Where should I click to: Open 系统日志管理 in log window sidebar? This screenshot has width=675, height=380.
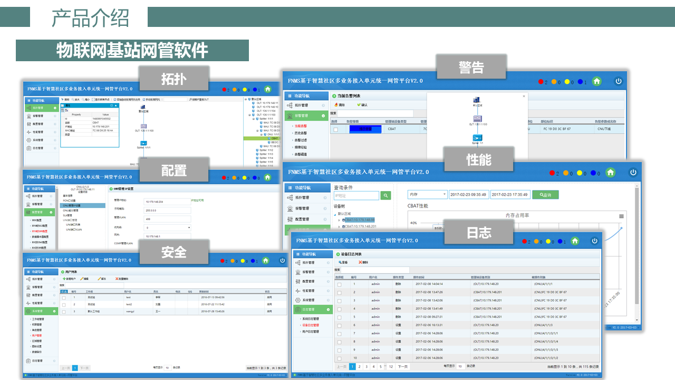pyautogui.click(x=310, y=319)
